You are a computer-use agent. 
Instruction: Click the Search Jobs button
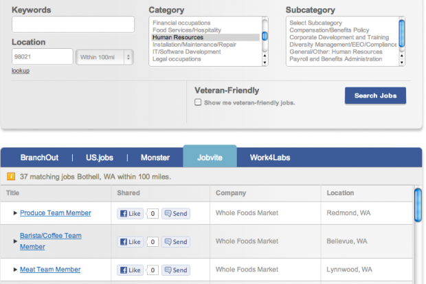tap(375, 96)
